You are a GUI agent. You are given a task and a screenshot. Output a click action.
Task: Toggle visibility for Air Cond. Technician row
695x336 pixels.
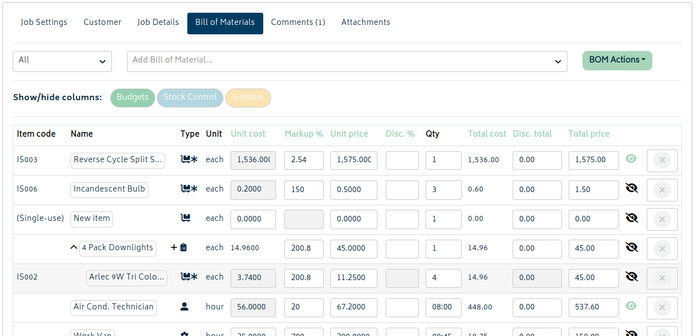coord(631,306)
